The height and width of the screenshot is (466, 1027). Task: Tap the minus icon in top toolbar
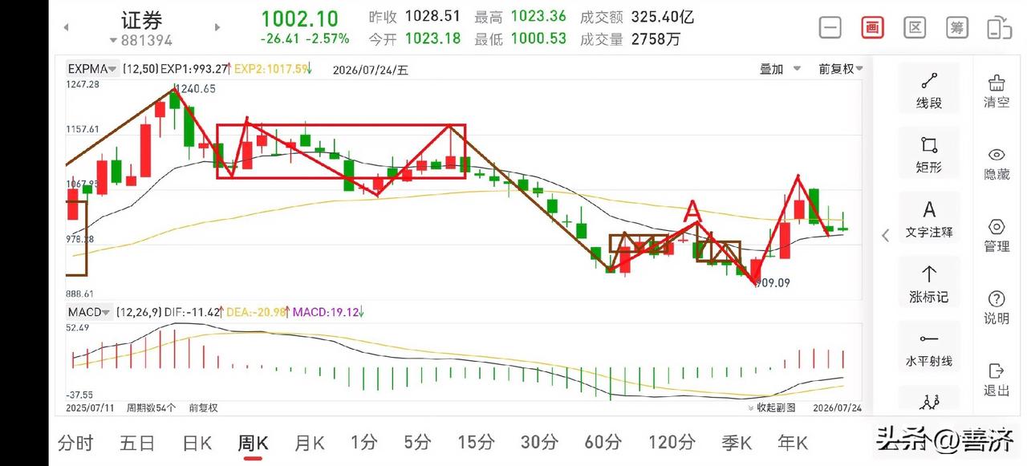point(830,27)
